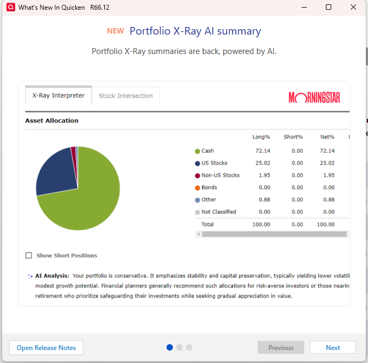
Task: Minimize the What's New In Quicken window
Action: [x=304, y=7]
